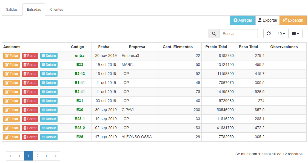This screenshot has width=308, height=163.
Task: Click the magnifying glass search icon
Action: [x=214, y=34]
